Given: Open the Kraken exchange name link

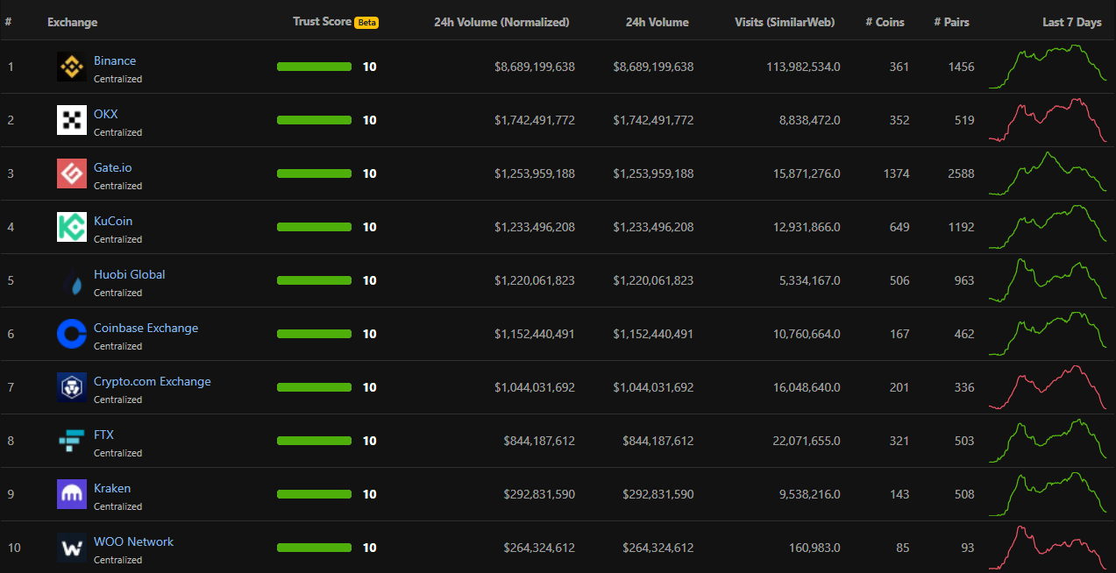Looking at the screenshot, I should click(112, 488).
